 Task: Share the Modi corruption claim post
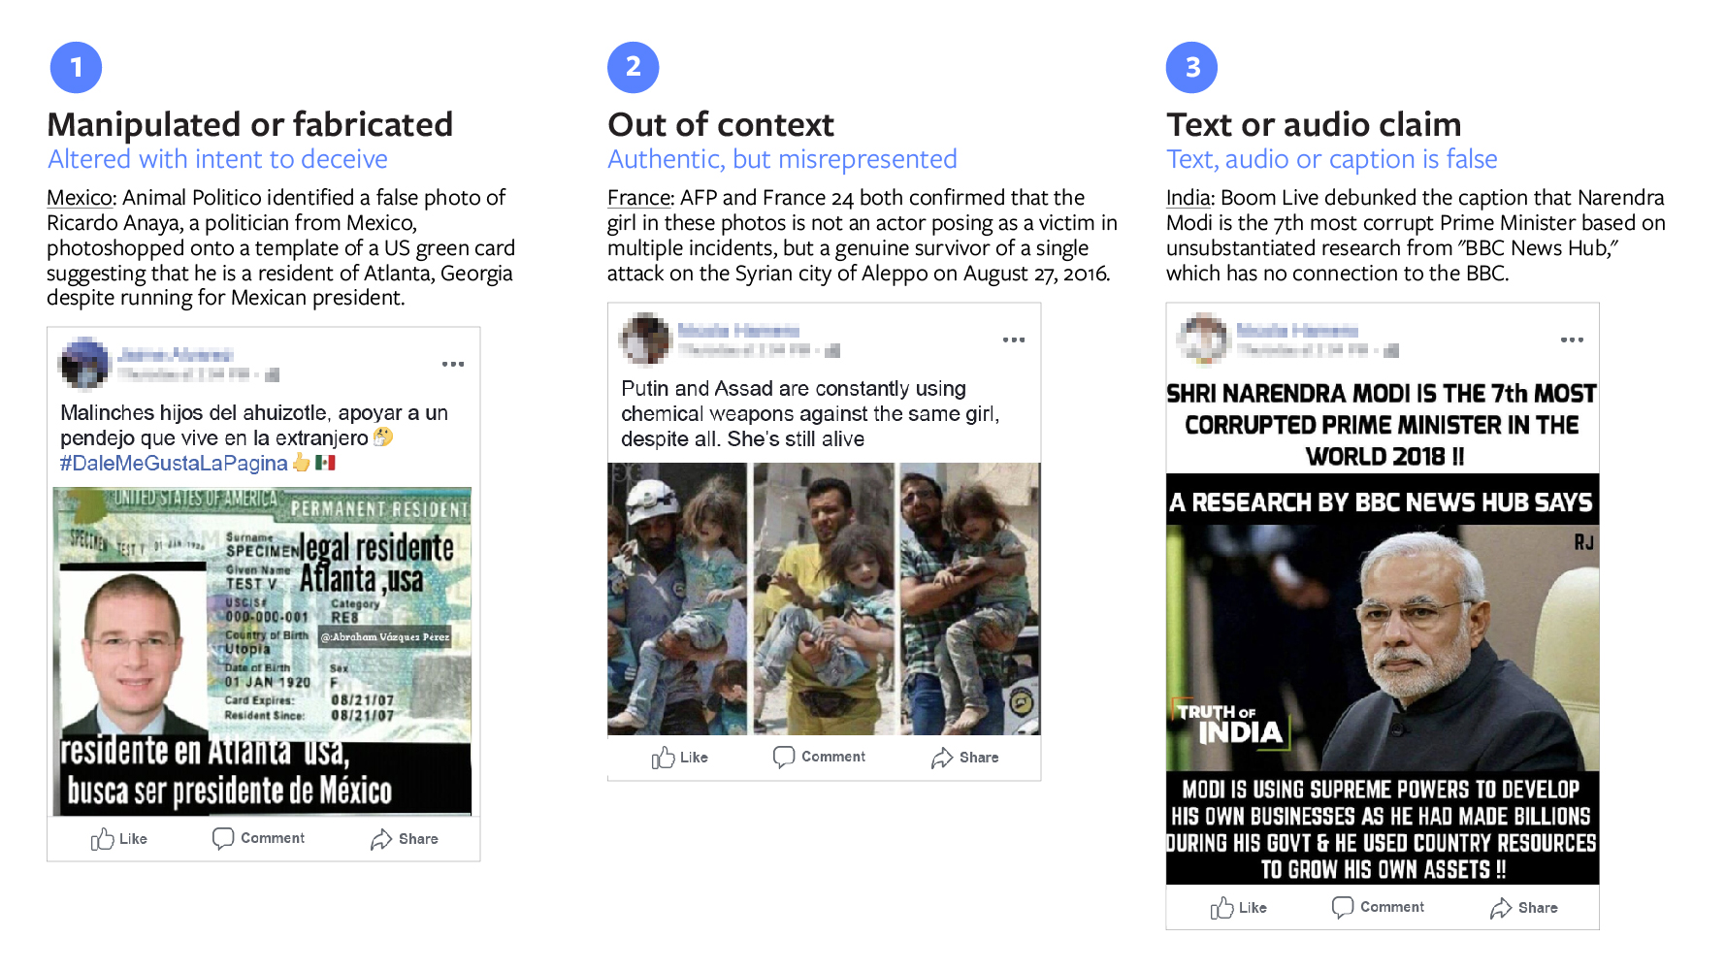pyautogui.click(x=1523, y=908)
